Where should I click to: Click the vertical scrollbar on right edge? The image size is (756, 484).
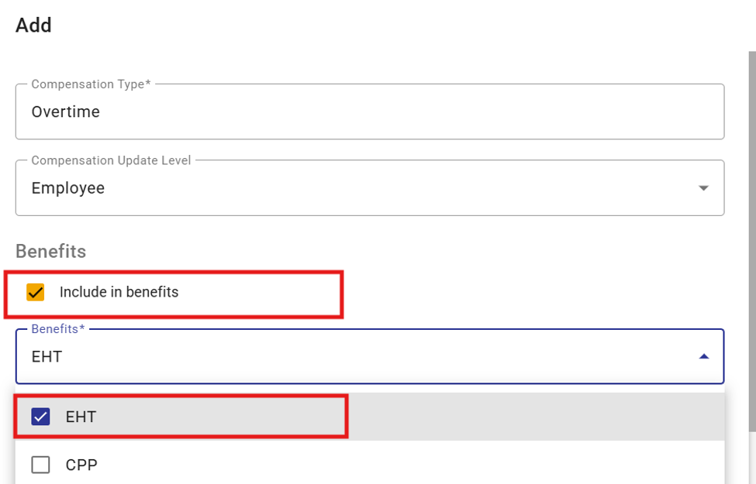[752, 241]
